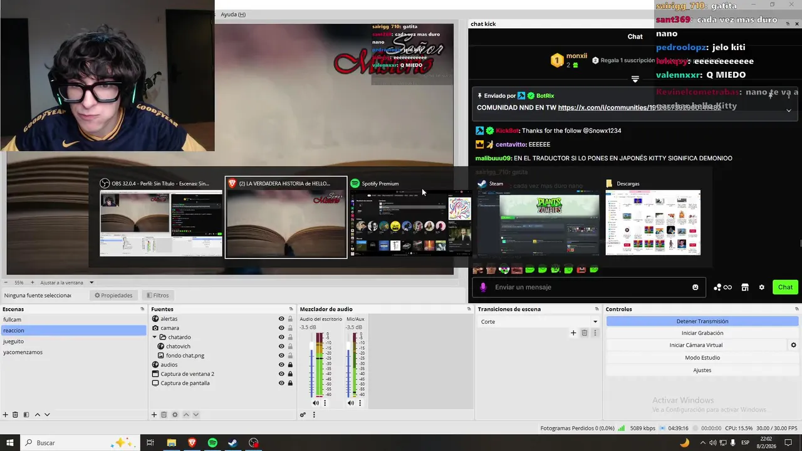Remove the selected scene with the trash icon
The width and height of the screenshot is (802, 451).
pos(16,415)
